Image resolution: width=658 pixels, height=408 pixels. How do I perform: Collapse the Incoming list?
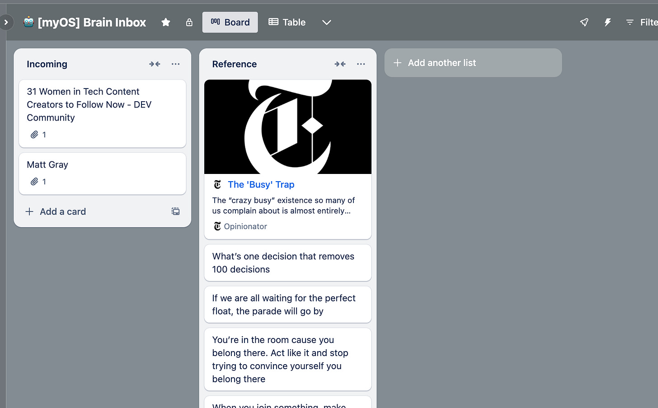(155, 64)
